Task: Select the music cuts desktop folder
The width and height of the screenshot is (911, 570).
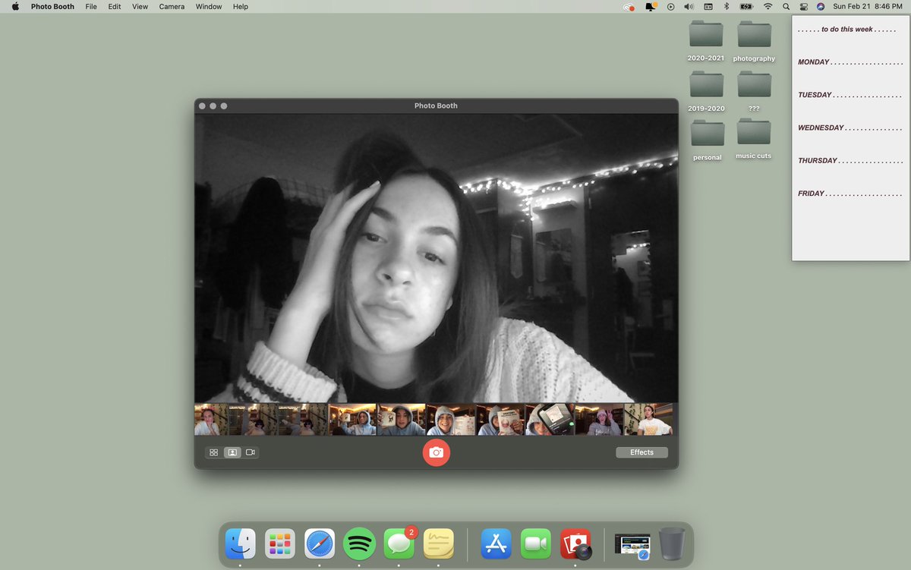Action: (x=754, y=138)
